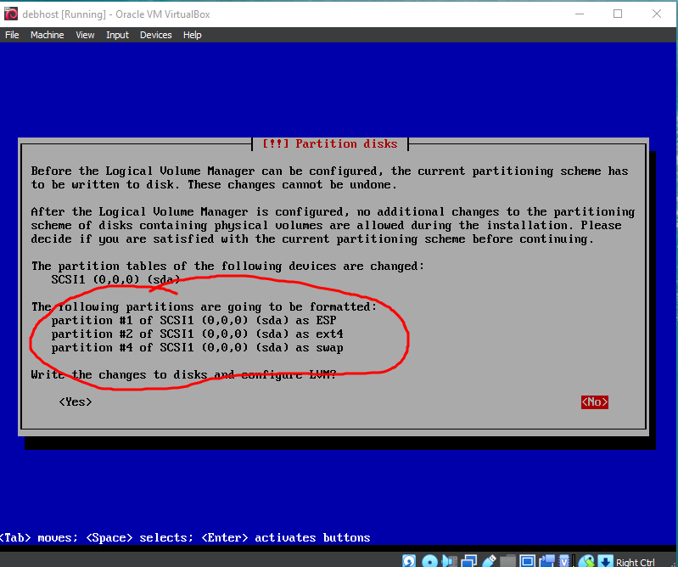This screenshot has height=567, width=678.
Task: Click the recording status icon
Action: (546, 561)
